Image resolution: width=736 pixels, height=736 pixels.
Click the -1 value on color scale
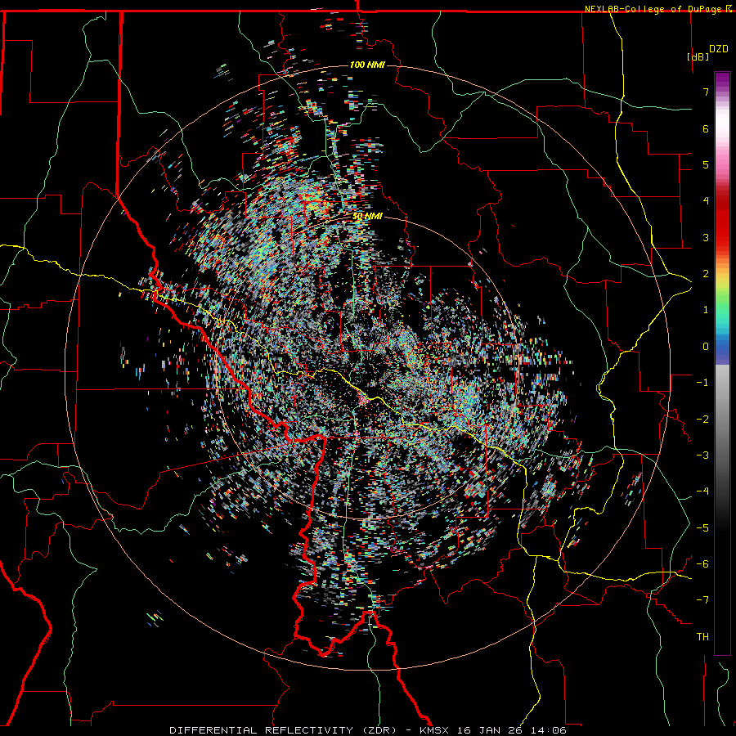702,383
